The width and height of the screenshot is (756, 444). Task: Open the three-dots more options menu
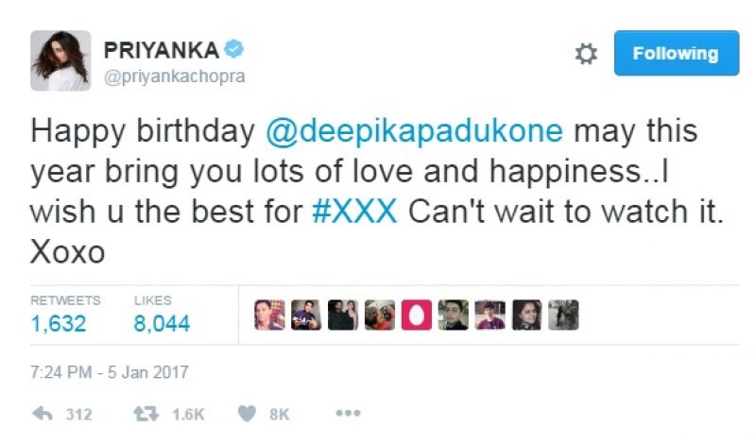(348, 413)
